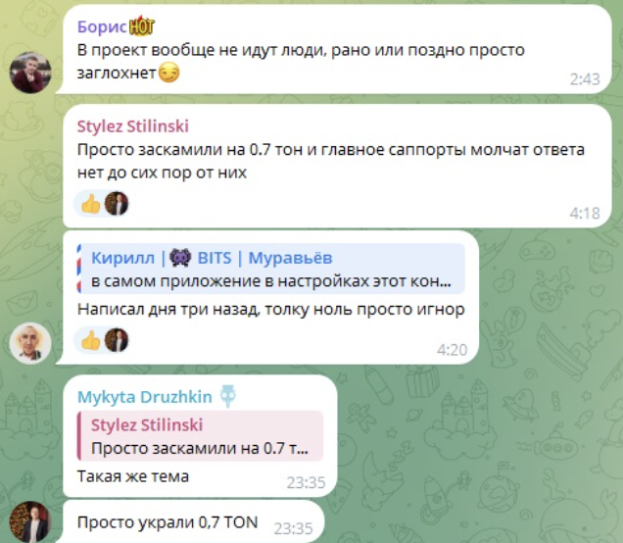
Task: Open Борис's profile avatar
Action: pyautogui.click(x=30, y=73)
